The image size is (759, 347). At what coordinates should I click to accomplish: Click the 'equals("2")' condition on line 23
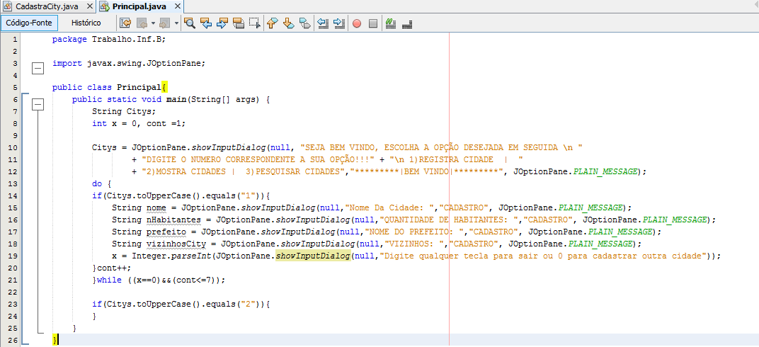pos(232,305)
